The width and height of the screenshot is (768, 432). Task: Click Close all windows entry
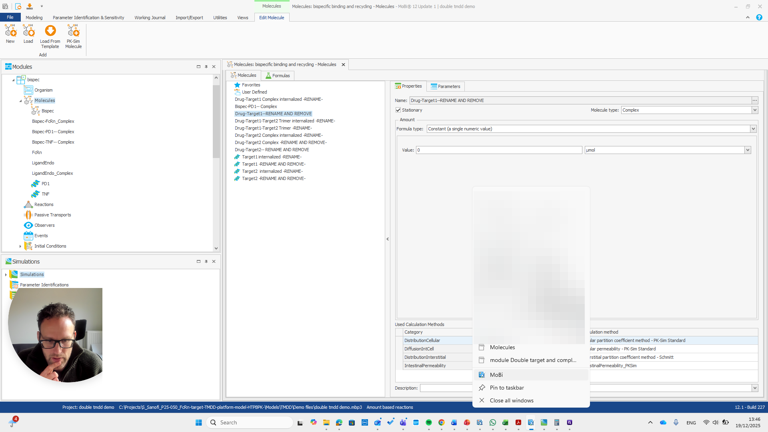point(511,400)
